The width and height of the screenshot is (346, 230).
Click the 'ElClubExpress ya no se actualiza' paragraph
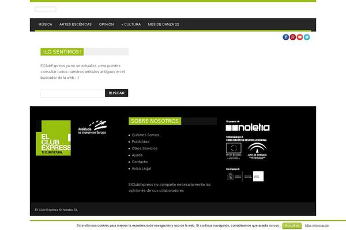pos(82,71)
